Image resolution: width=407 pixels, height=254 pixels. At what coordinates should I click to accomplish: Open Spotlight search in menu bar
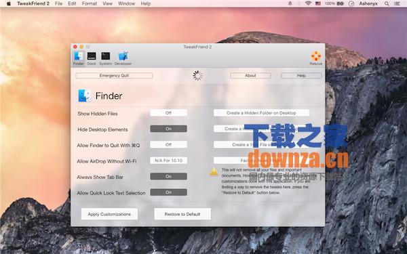pyautogui.click(x=387, y=3)
